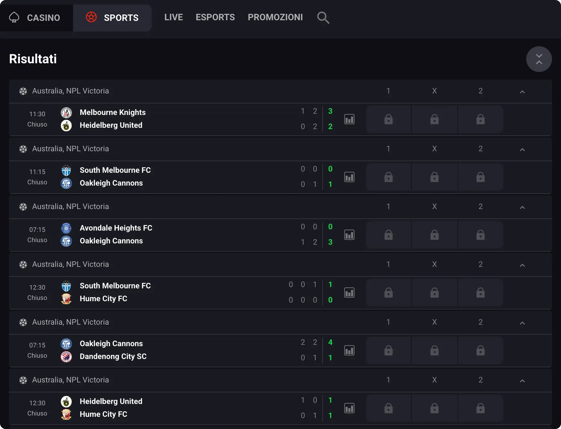Open the search magnifier icon

tap(323, 18)
